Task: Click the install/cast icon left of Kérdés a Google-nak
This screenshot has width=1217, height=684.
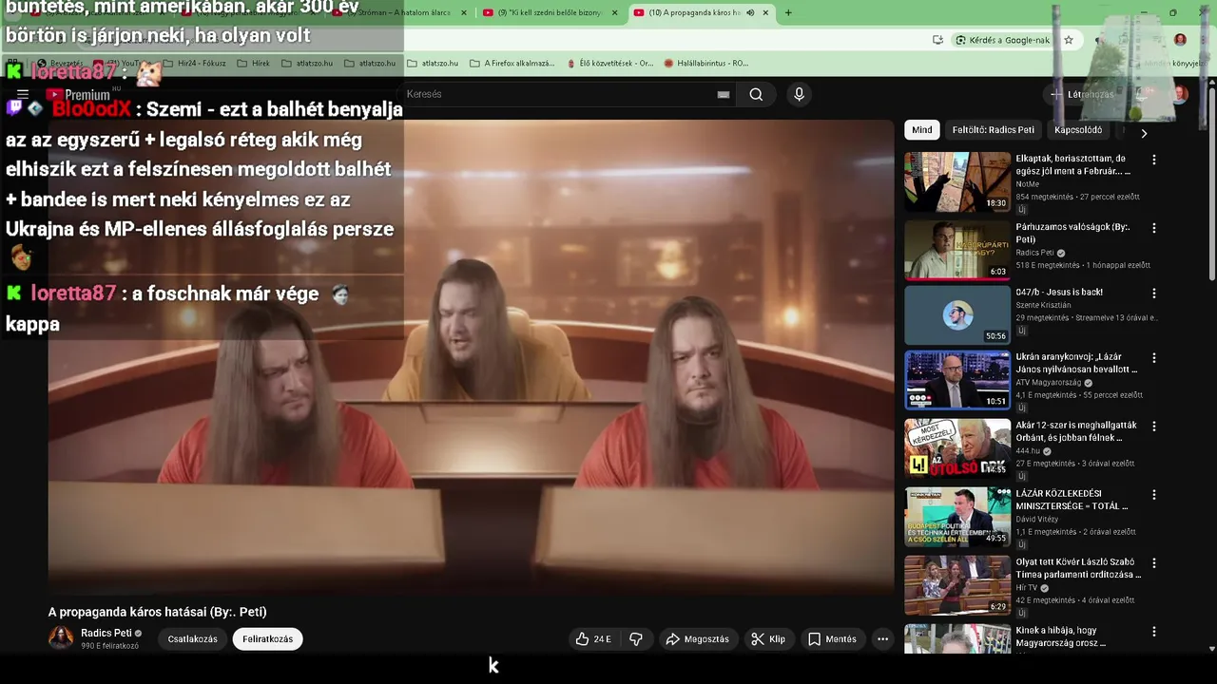Action: (x=937, y=40)
